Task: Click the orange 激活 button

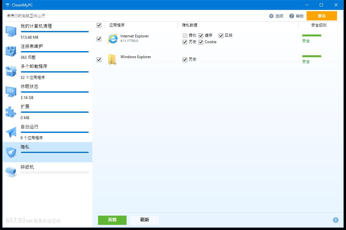Action: (x=322, y=16)
